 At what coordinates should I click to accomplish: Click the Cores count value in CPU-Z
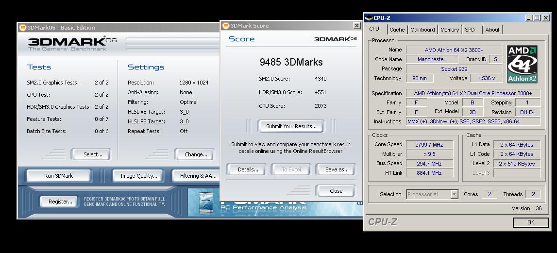click(489, 194)
